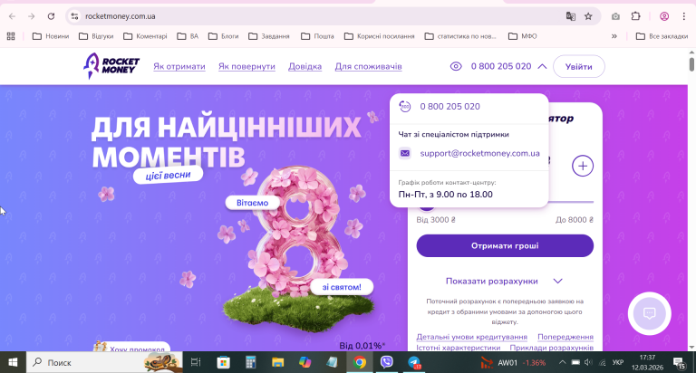Open Telegram from the taskbar

click(414, 362)
